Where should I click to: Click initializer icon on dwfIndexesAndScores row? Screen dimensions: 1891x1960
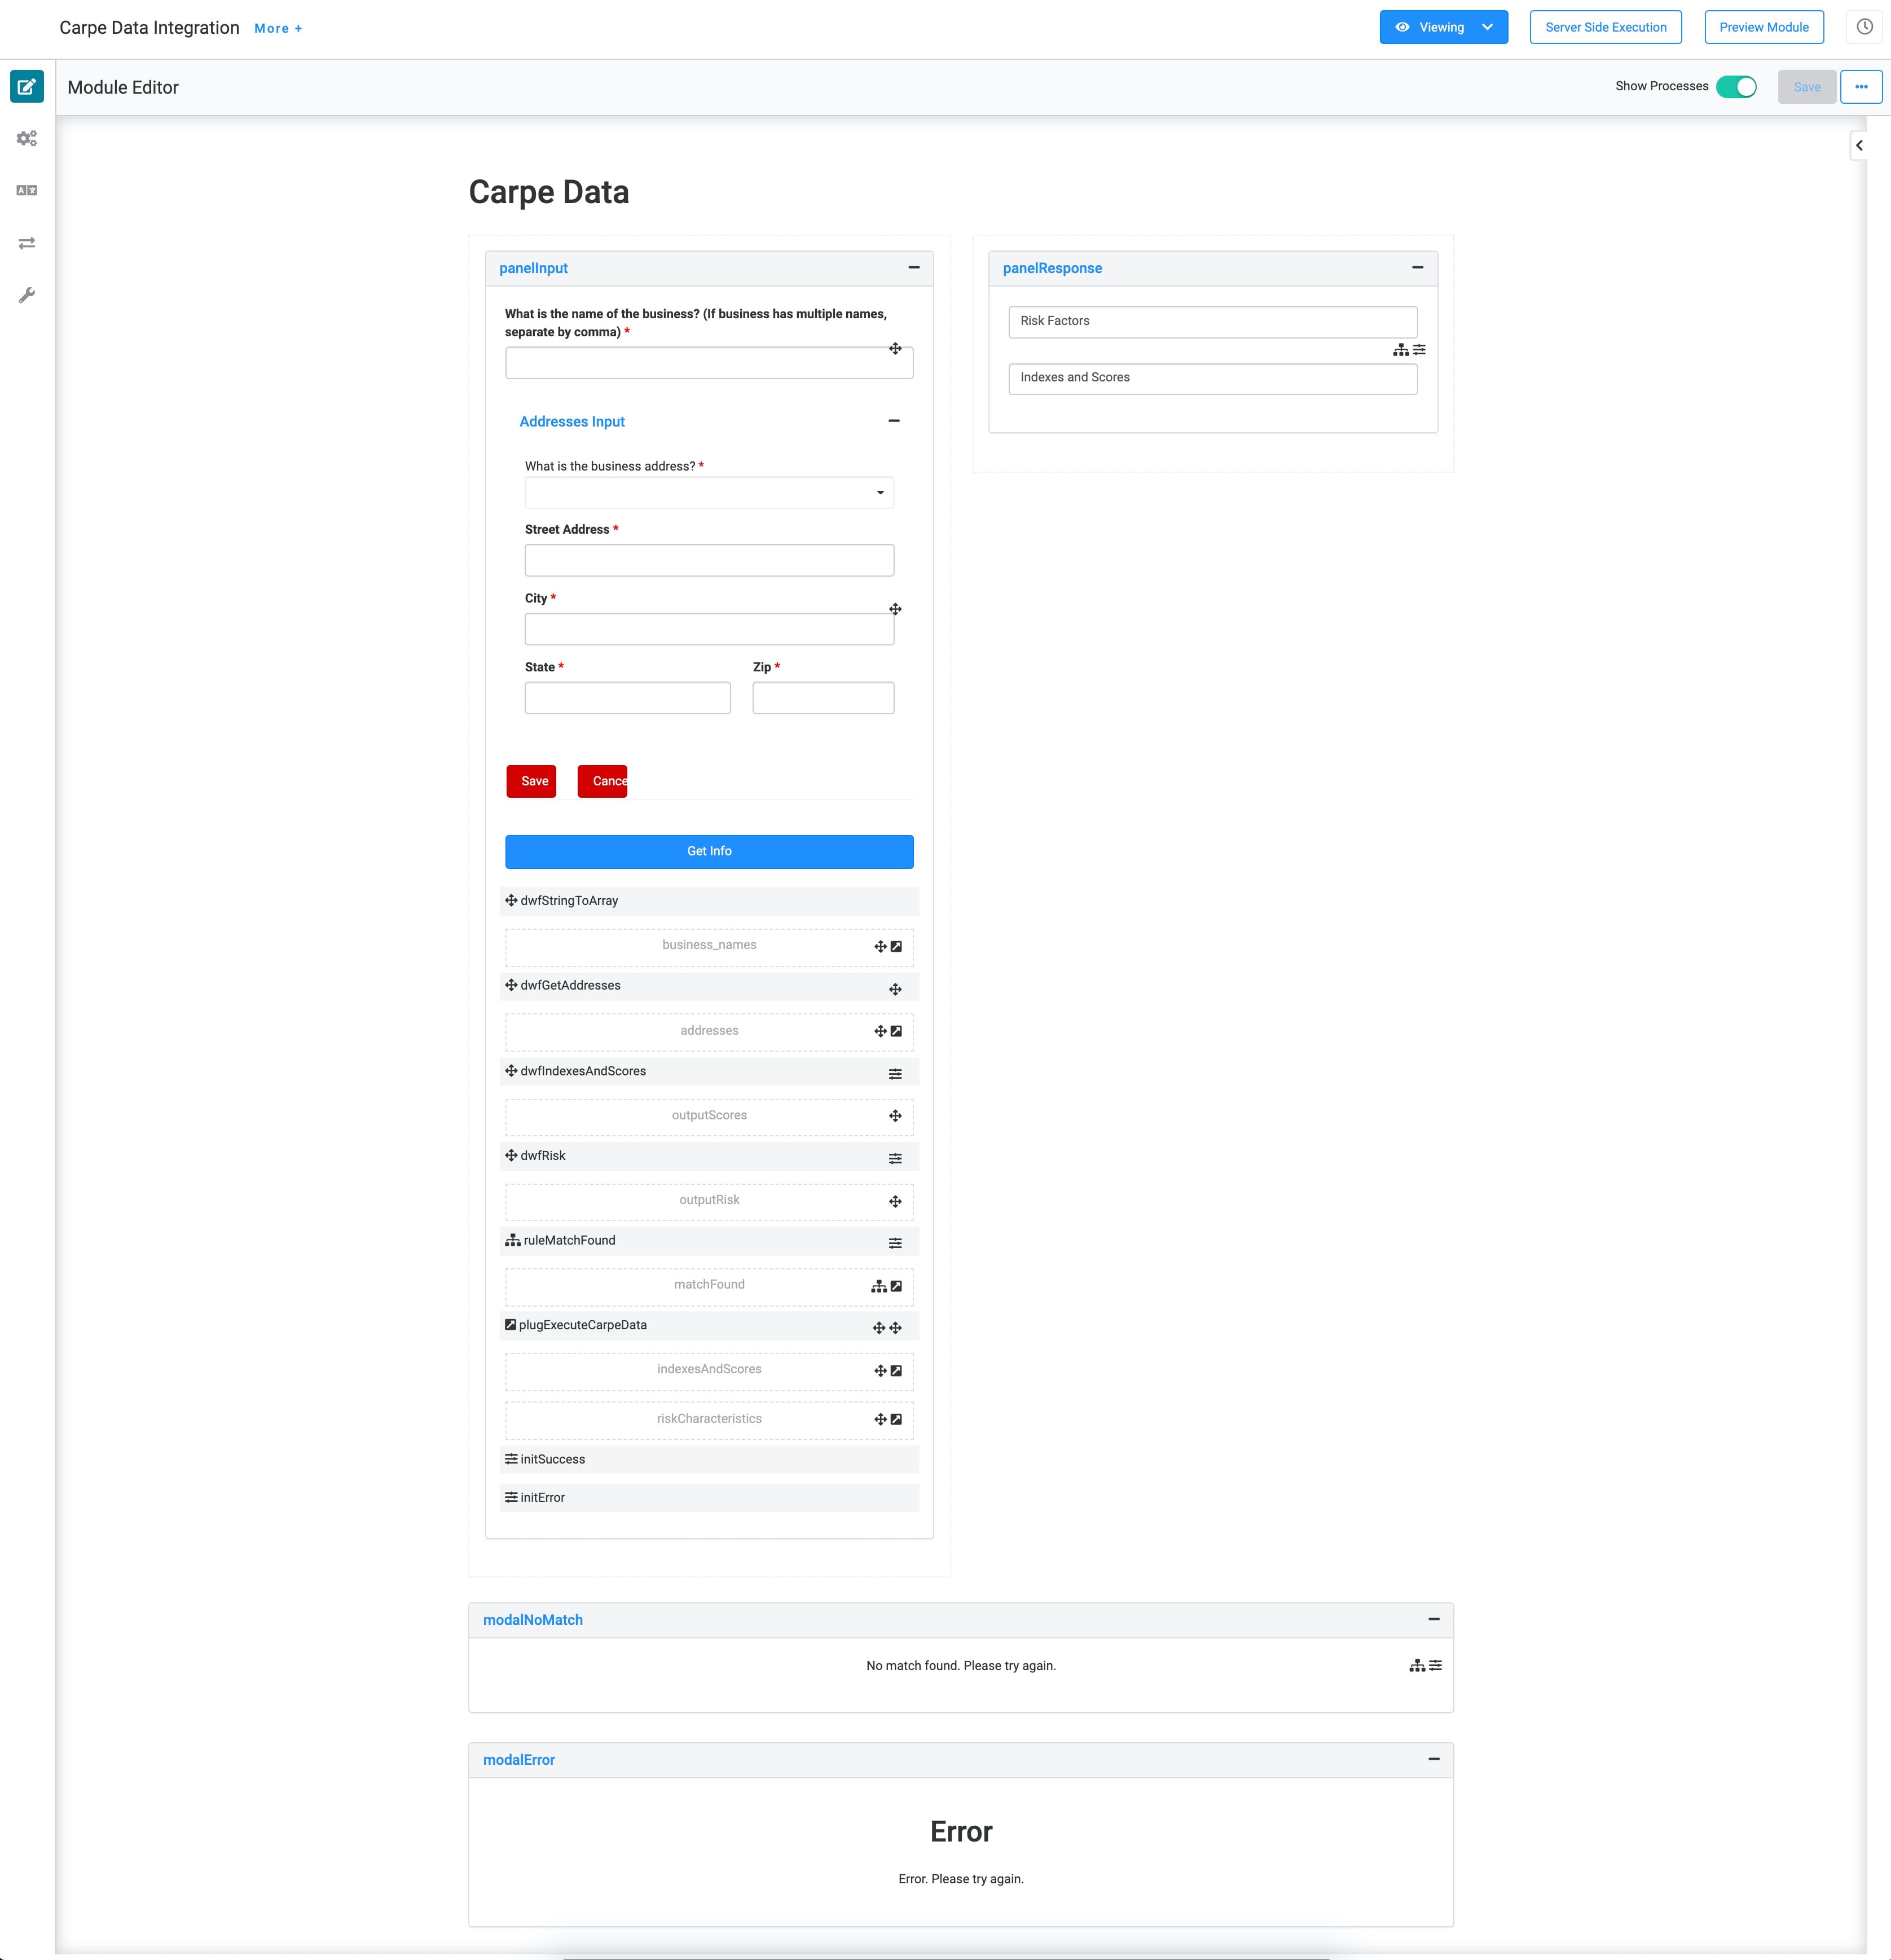pos(895,1074)
